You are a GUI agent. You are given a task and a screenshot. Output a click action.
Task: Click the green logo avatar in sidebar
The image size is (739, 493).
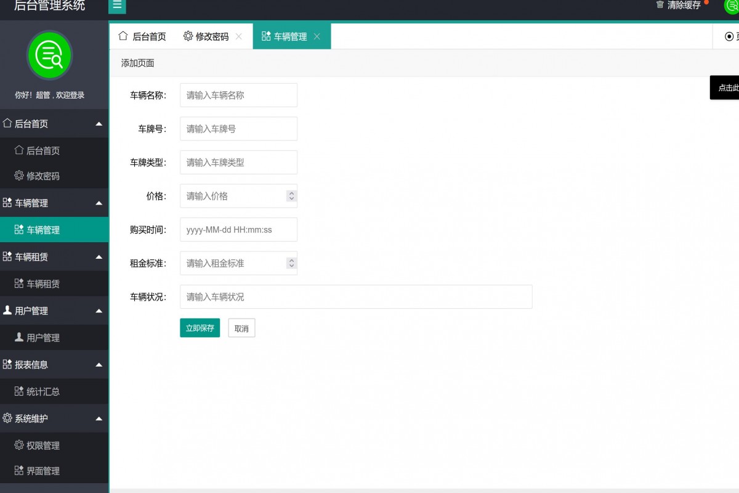coord(49,55)
